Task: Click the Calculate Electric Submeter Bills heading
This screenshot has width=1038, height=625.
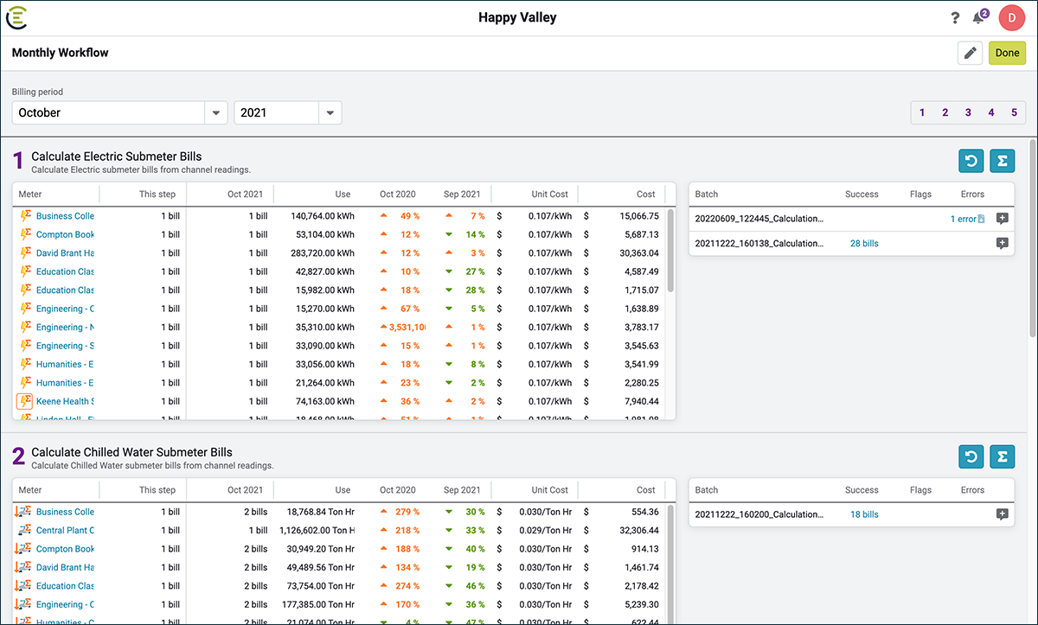Action: [x=117, y=156]
